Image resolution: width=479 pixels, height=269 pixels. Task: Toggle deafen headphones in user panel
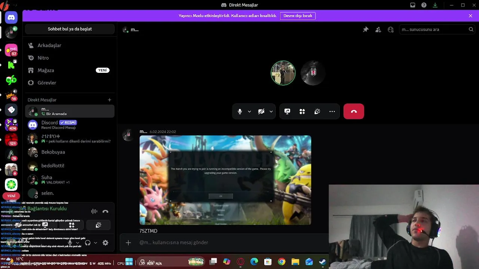coord(88,243)
